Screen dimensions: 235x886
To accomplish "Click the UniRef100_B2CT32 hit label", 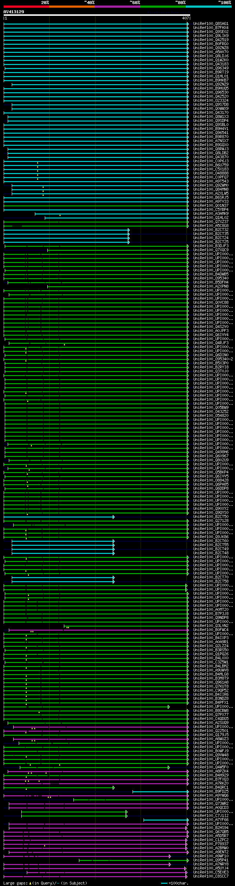I will coord(211,230).
